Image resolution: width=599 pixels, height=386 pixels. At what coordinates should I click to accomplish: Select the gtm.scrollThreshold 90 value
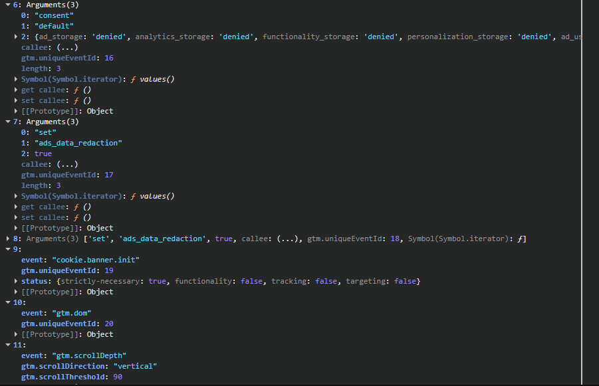tap(118, 377)
